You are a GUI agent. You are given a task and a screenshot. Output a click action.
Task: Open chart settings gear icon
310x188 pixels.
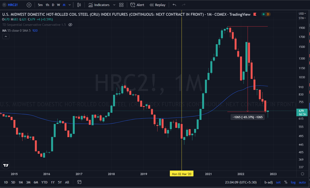pyautogui.click(x=303, y=174)
